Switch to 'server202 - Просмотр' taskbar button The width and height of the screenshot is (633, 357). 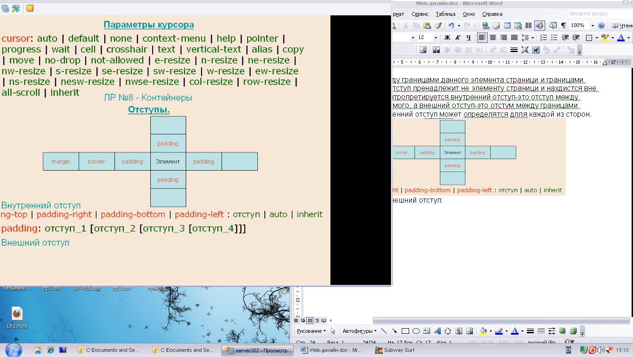point(257,350)
